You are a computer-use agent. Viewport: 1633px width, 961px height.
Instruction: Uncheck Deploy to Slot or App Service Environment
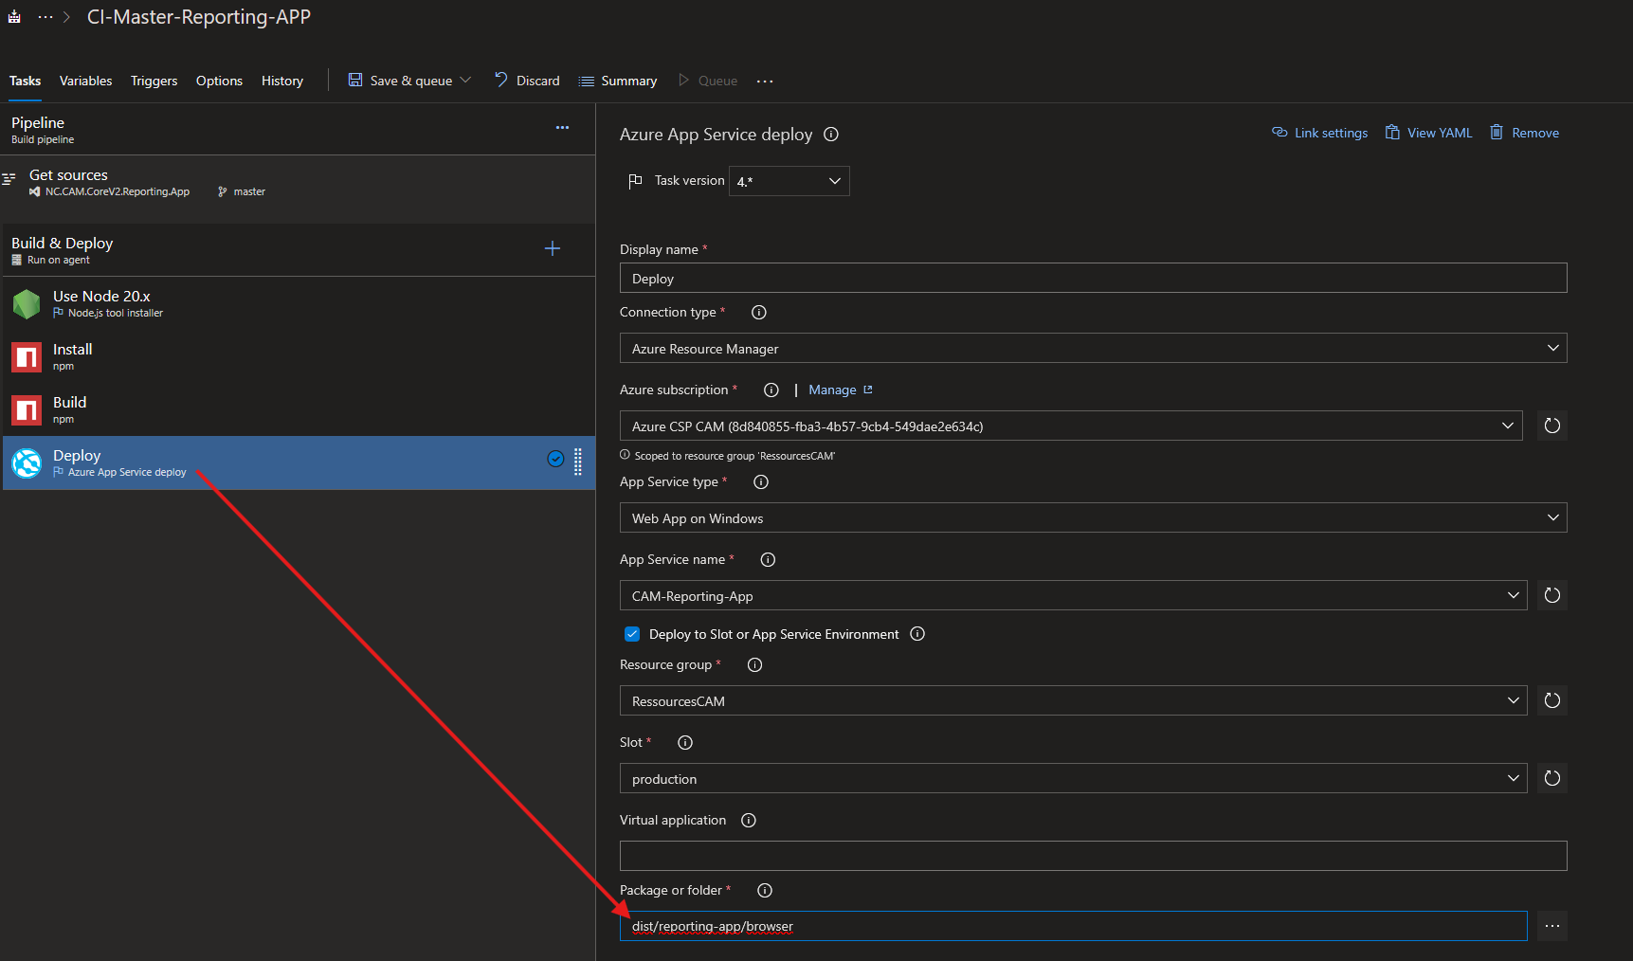632,634
